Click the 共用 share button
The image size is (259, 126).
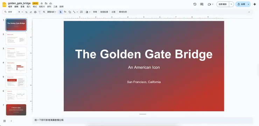pos(241,4)
